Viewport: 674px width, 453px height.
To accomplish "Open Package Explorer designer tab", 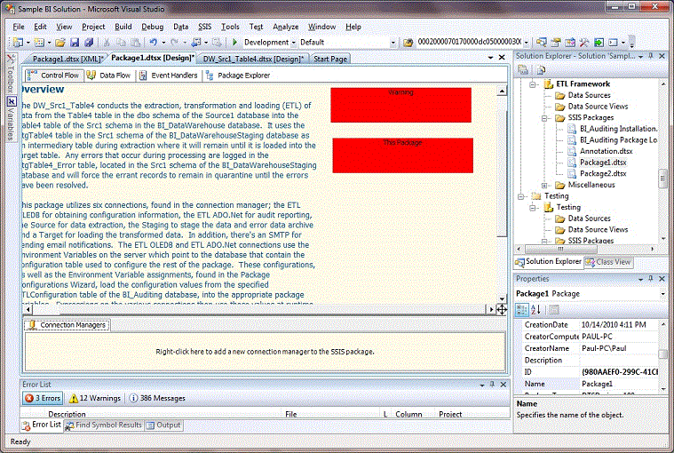I will click(239, 75).
